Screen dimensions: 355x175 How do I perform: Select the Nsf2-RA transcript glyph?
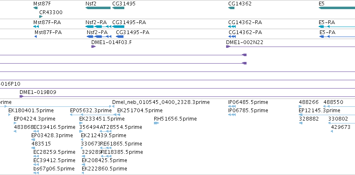point(98,27)
